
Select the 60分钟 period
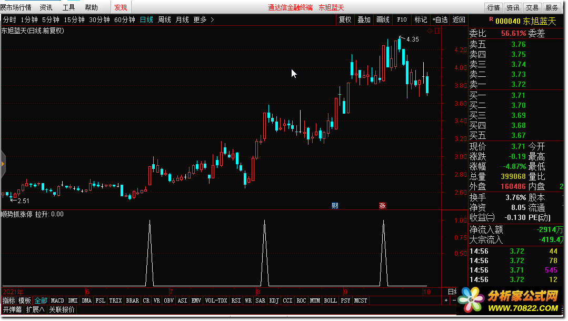pyautogui.click(x=125, y=19)
